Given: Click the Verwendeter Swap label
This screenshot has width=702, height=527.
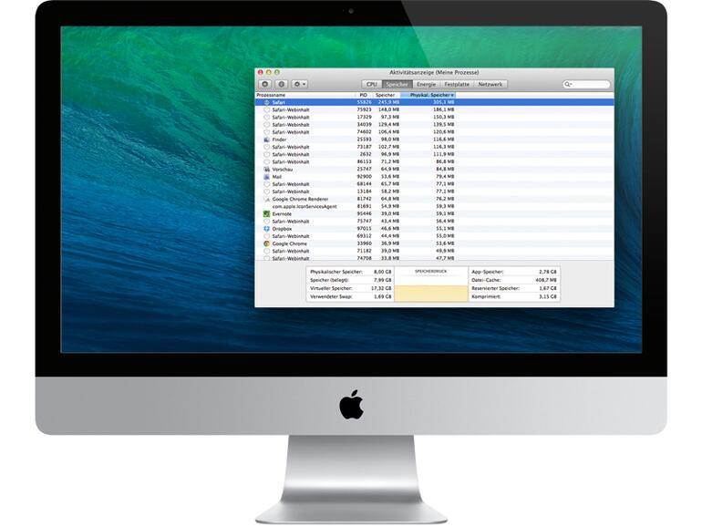Looking at the screenshot, I should pyautogui.click(x=331, y=297).
